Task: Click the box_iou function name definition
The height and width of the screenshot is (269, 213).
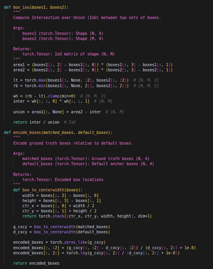Action: (x=21, y=8)
